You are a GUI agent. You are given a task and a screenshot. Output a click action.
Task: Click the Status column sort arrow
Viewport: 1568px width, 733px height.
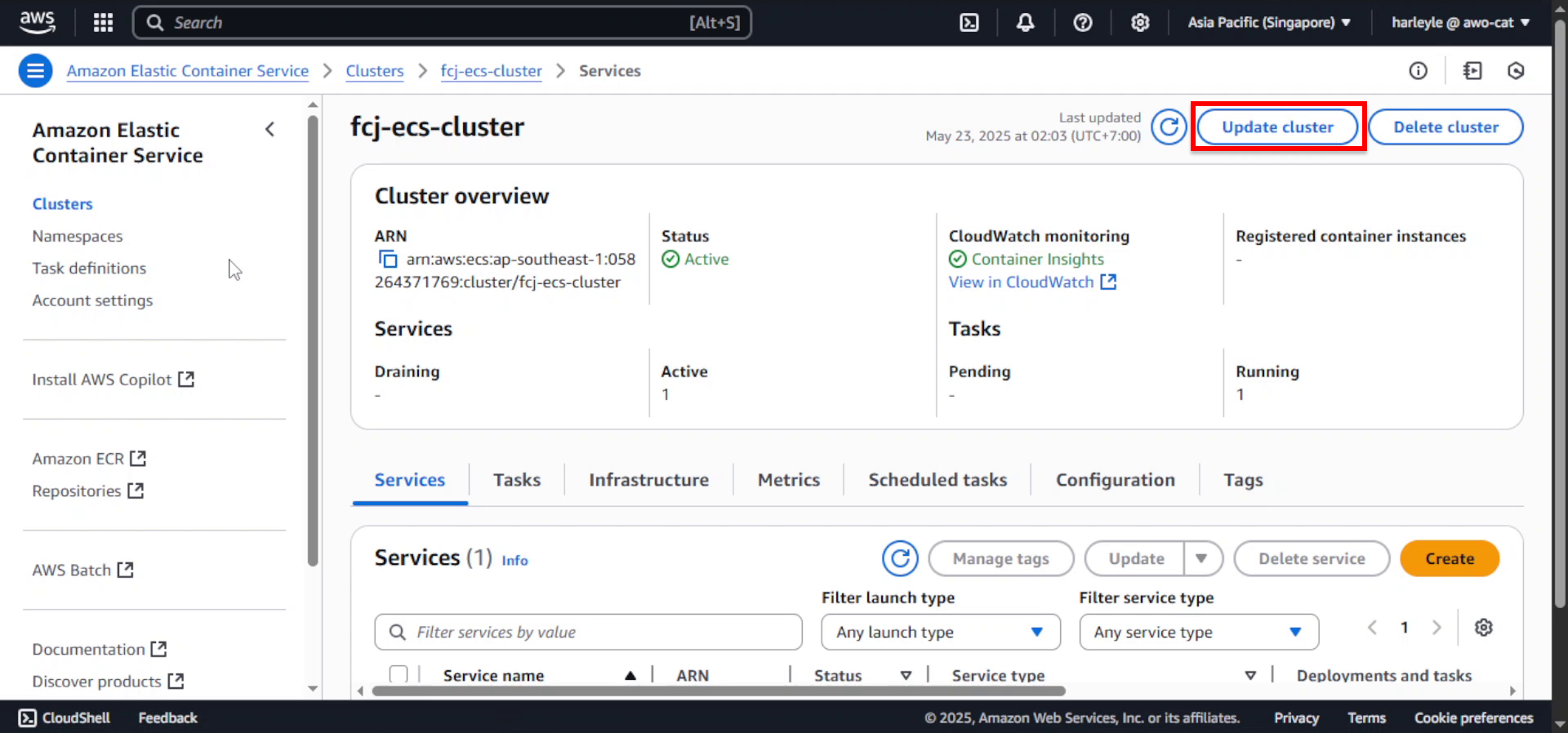[906, 675]
